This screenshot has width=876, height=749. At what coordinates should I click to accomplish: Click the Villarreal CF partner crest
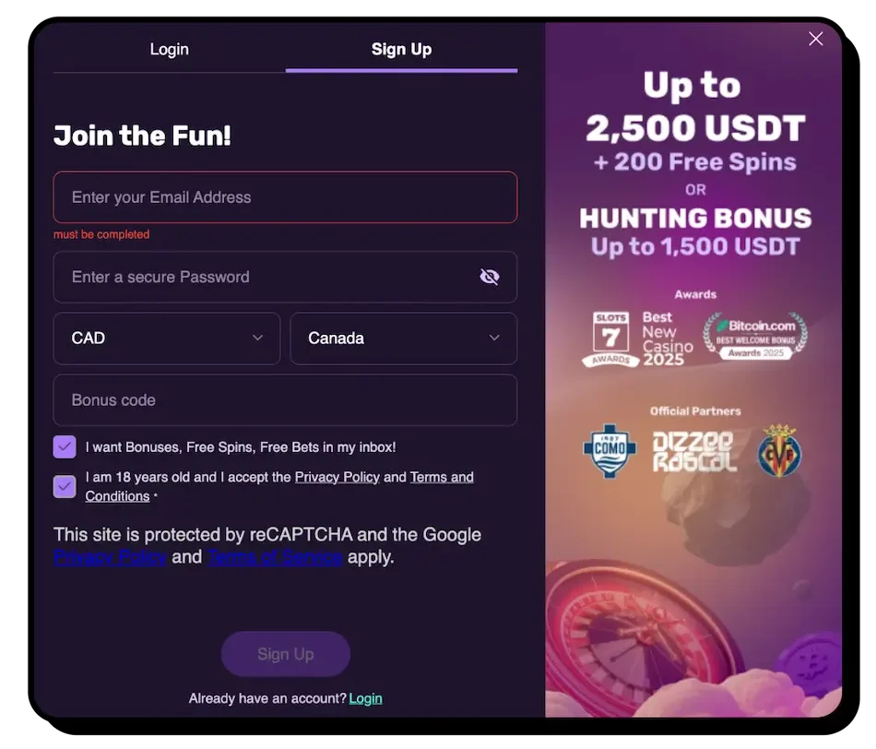click(x=779, y=450)
